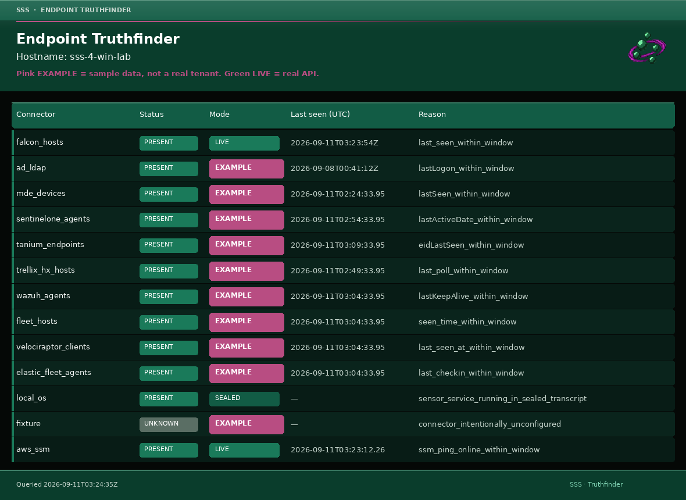Viewport: 686px width, 500px height.
Task: Click timestamp 2026-09-11T03:23:12.26 for aws_ssm
Action: (x=338, y=449)
